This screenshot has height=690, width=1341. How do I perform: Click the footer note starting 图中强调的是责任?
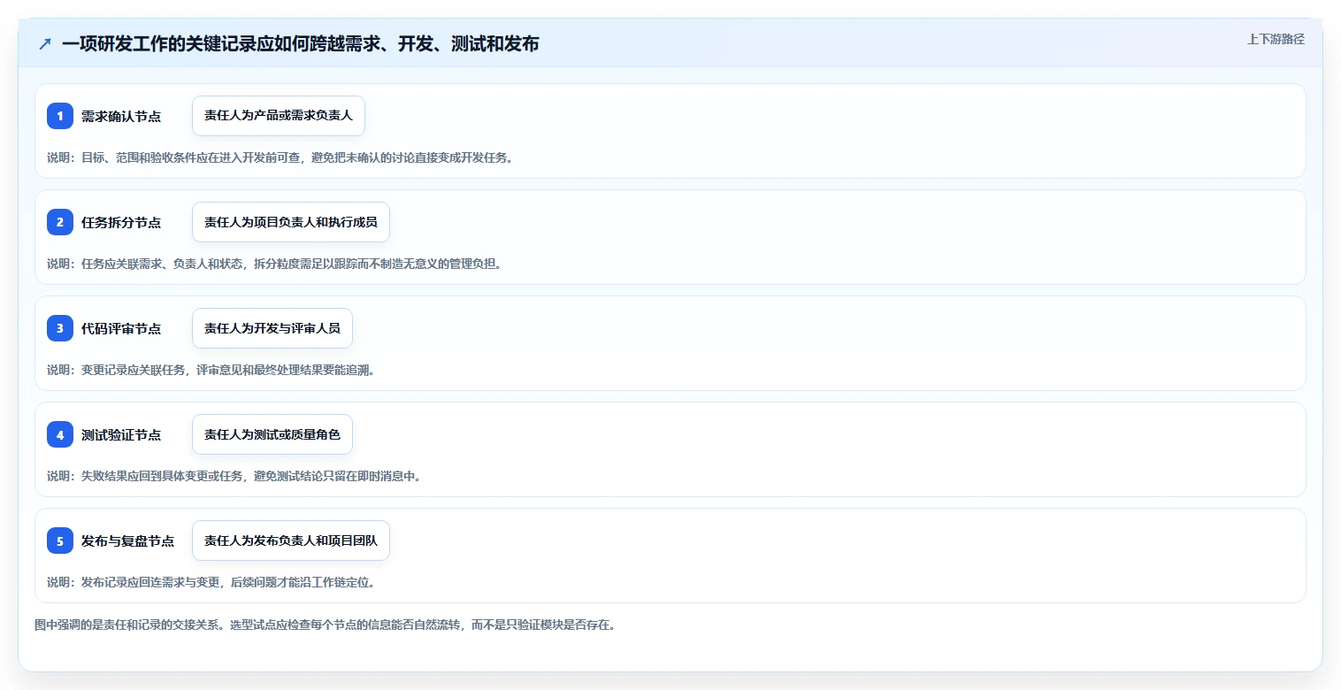click(325, 625)
